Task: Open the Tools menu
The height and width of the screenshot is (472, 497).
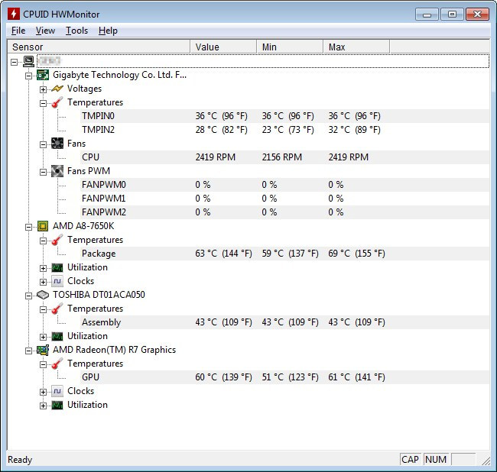Action: pyautogui.click(x=76, y=31)
